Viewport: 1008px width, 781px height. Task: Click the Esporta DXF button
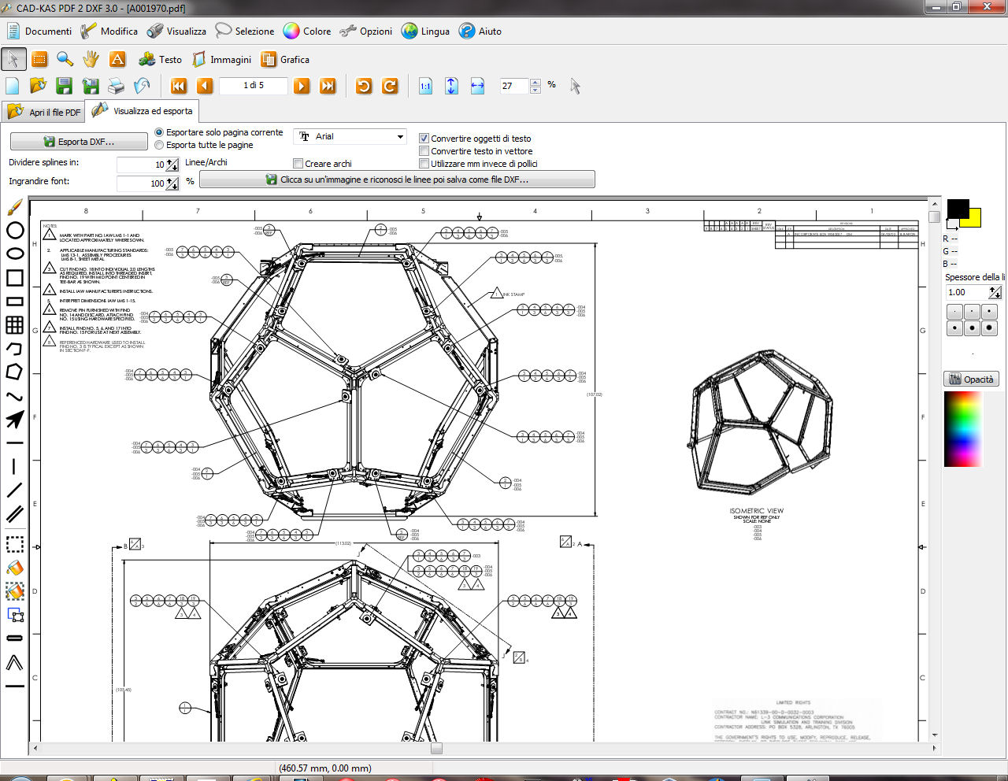[79, 142]
